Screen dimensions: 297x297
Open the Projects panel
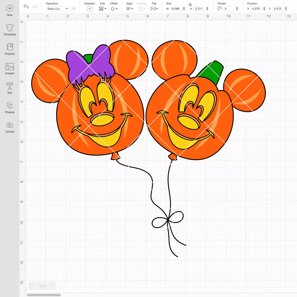tap(10, 49)
